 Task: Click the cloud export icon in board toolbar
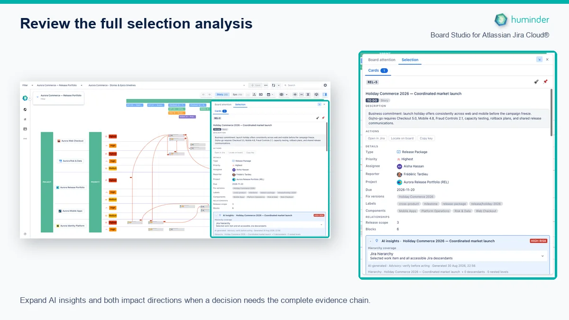[x=317, y=94]
